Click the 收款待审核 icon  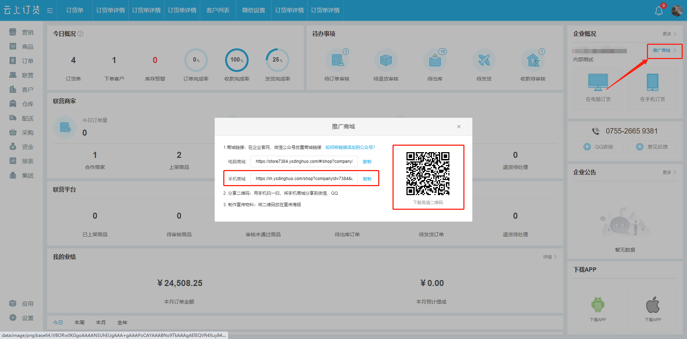[x=533, y=60]
